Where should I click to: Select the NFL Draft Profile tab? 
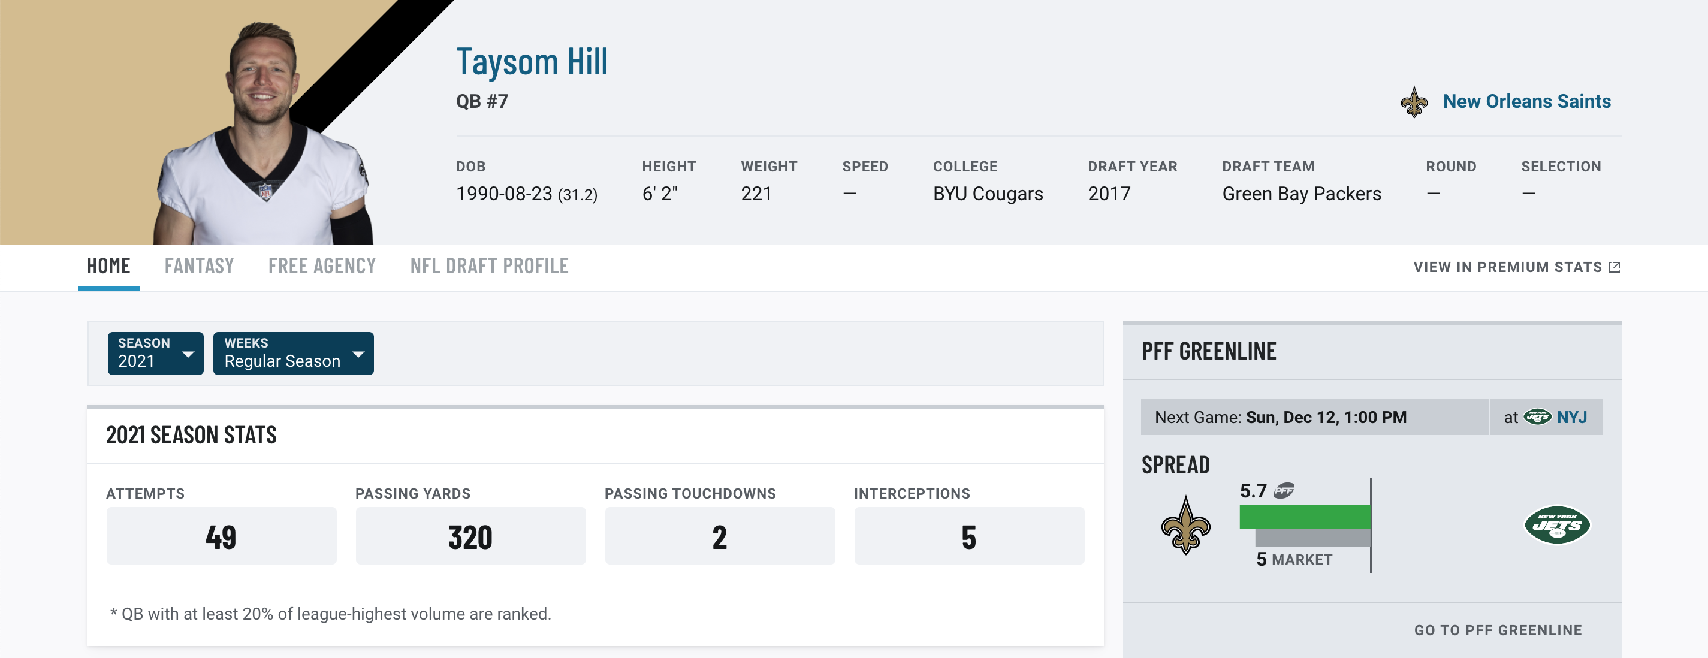pyautogui.click(x=488, y=266)
